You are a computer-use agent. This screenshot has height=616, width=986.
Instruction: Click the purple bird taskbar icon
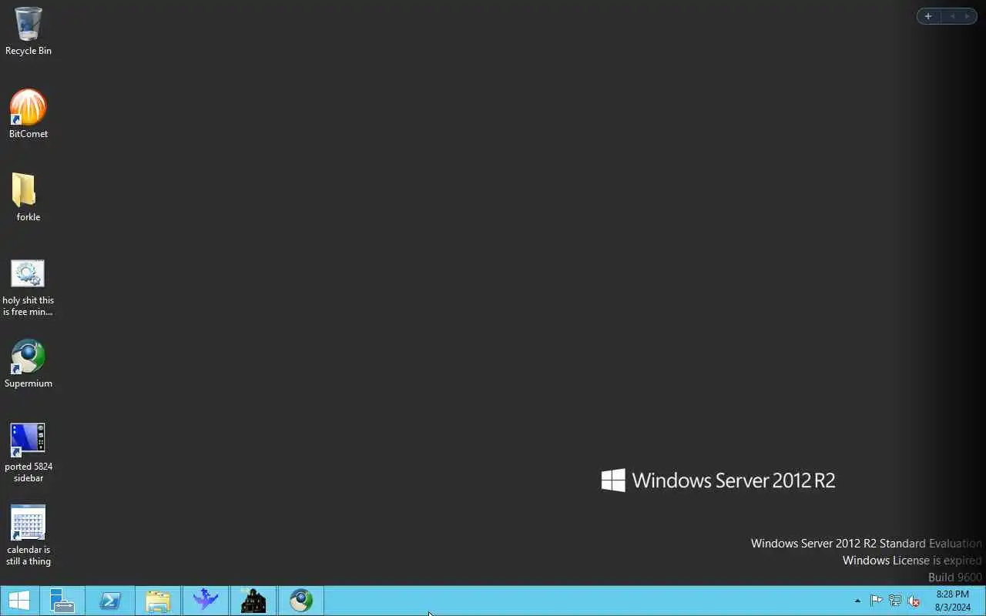206,601
